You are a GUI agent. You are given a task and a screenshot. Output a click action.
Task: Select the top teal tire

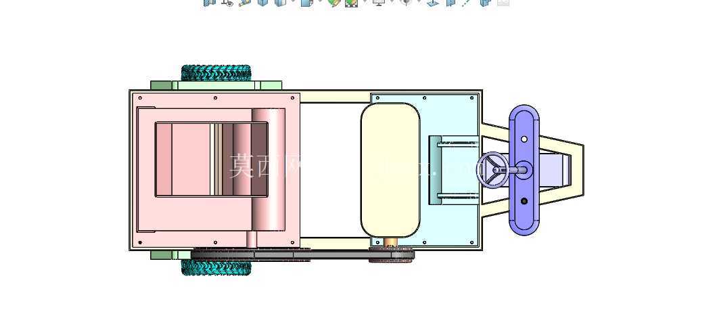[216, 72]
